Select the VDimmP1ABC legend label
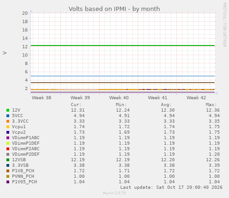 click(x=26, y=138)
